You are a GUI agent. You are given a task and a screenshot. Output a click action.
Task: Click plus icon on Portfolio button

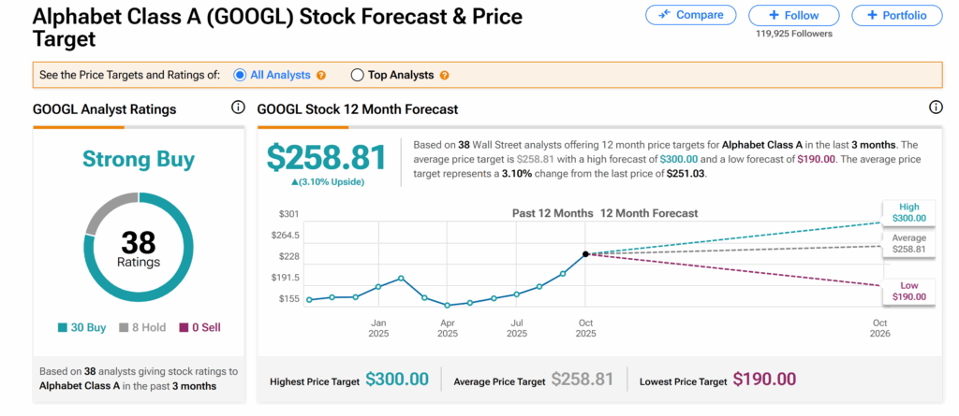click(x=872, y=15)
